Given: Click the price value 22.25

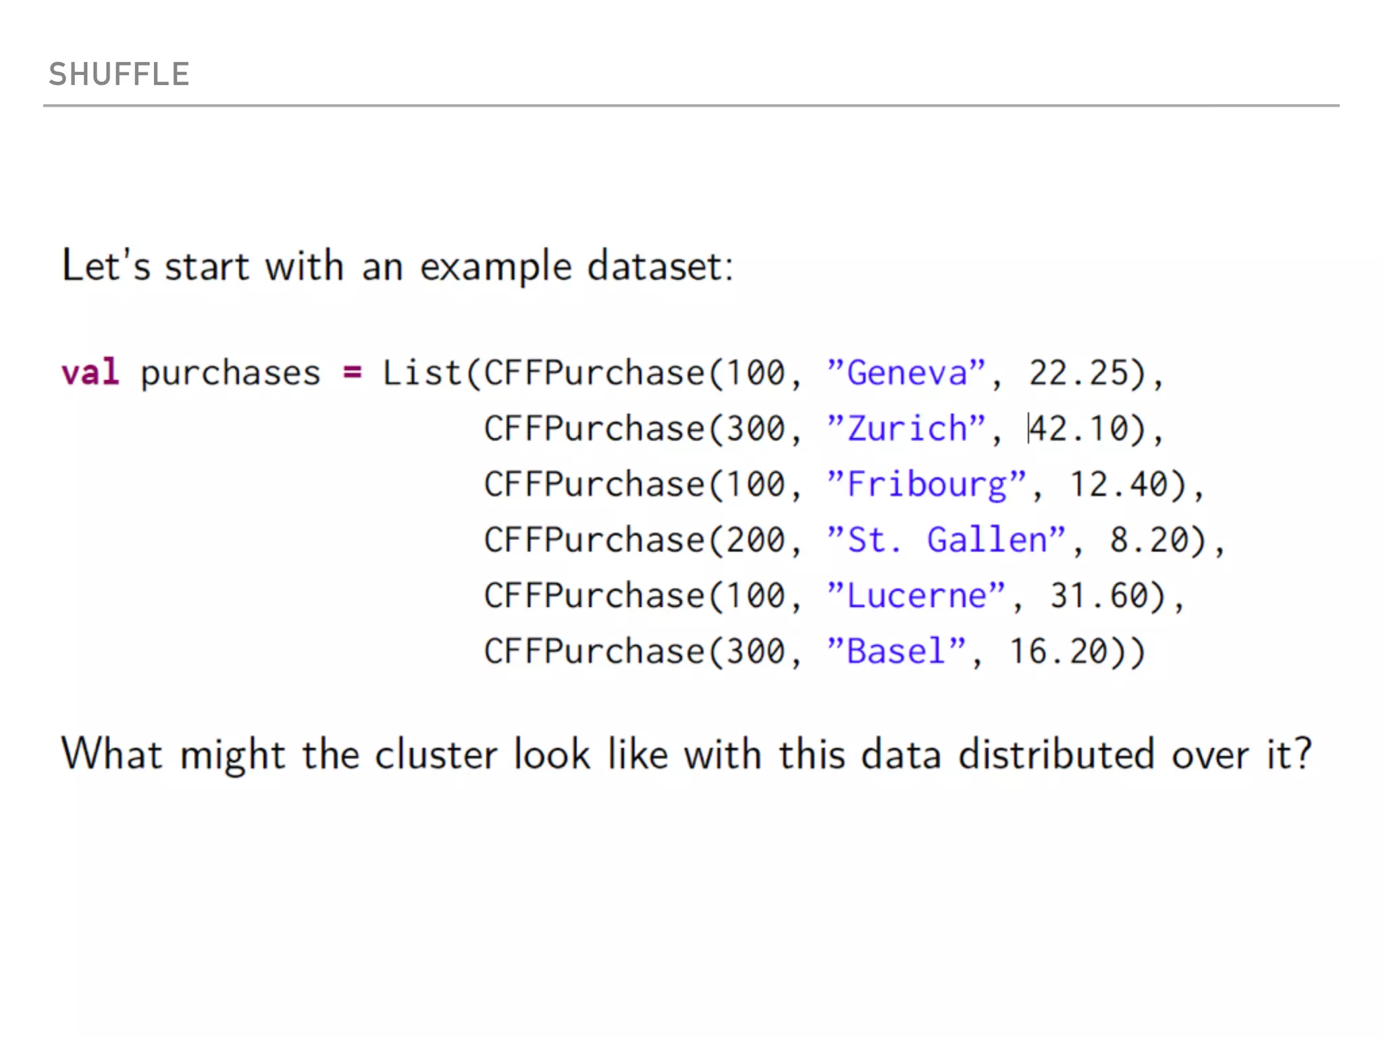Looking at the screenshot, I should pos(1078,373).
